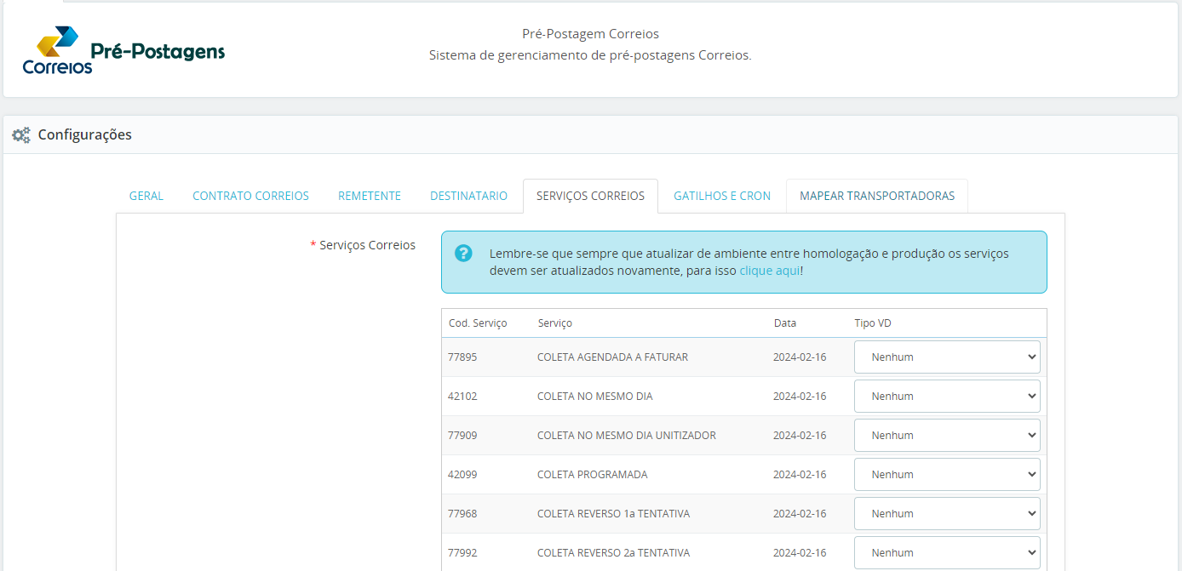Click the date in the 77895 row
This screenshot has width=1182, height=571.
click(800, 357)
